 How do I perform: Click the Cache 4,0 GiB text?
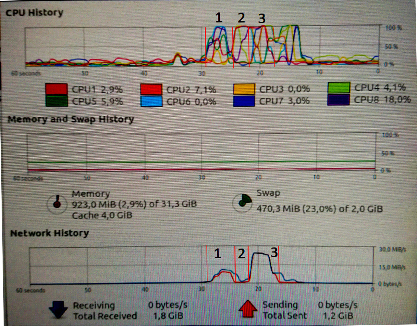click(x=102, y=215)
